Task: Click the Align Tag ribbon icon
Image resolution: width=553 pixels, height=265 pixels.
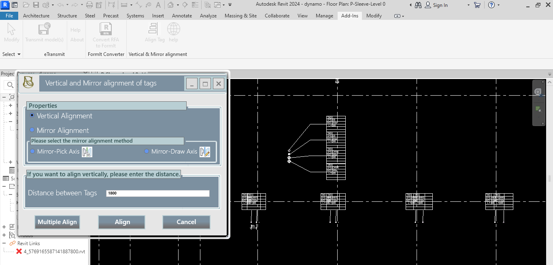Action: (153, 30)
